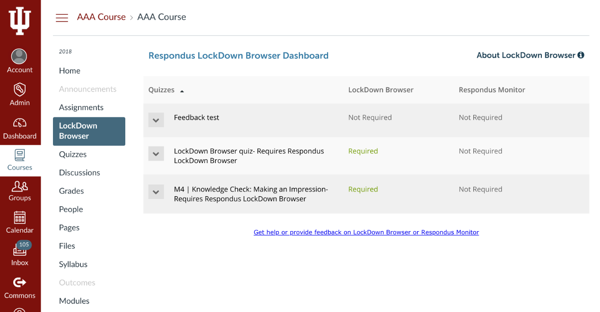600x312 pixels.
Task: Toggle the hamburger course navigation menu
Action: tap(62, 18)
